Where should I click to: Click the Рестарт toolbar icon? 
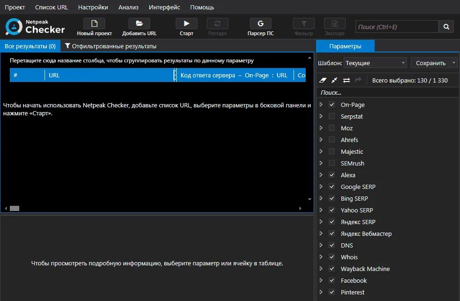218,23
